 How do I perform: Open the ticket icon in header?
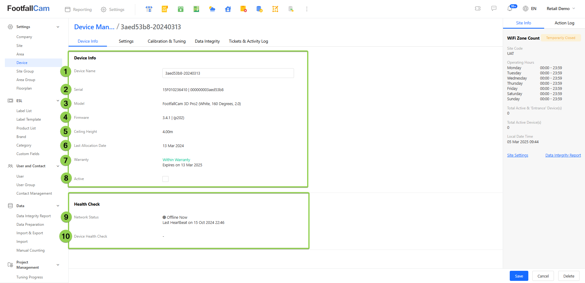[x=478, y=9]
